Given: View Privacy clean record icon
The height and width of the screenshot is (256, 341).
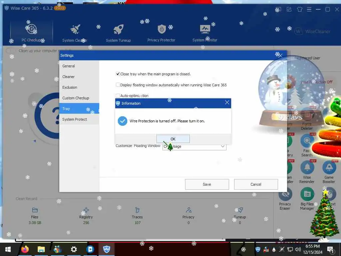Looking at the screenshot, I should (x=188, y=210).
